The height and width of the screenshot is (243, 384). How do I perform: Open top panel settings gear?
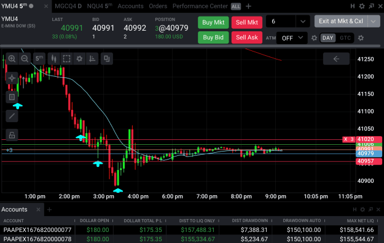pyautogui.click(x=362, y=6)
